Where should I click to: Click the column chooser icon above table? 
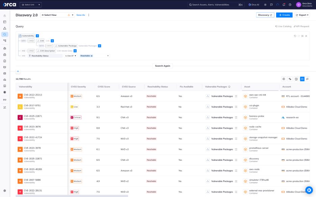pos(284,79)
